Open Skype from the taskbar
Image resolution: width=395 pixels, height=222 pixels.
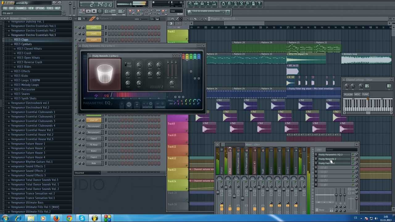tap(82, 218)
